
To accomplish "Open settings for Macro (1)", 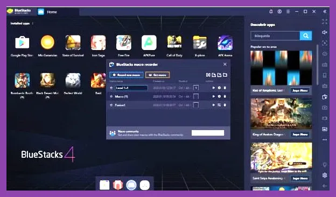I will tap(219, 96).
